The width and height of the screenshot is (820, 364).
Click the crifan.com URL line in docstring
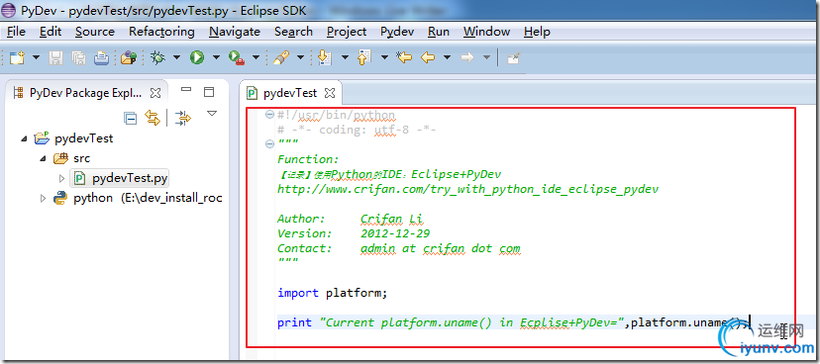point(468,189)
